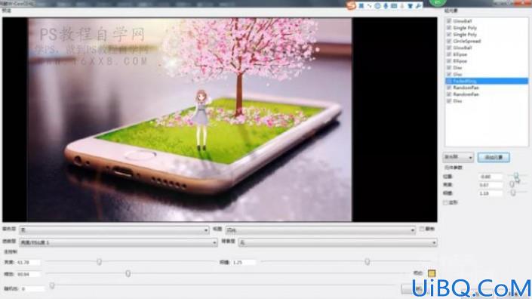Screen dimensions: 532x299
Task: Click the slider handle for the 0 seed value
Action: pyautogui.click(x=52, y=285)
